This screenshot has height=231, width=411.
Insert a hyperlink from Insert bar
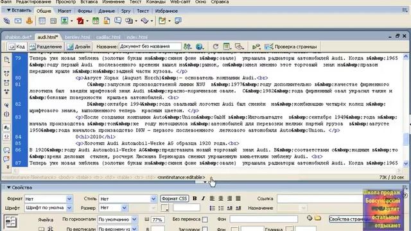click(6, 21)
